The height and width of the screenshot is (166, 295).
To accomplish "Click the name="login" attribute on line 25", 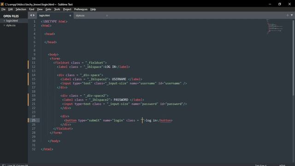I will click(114, 120).
